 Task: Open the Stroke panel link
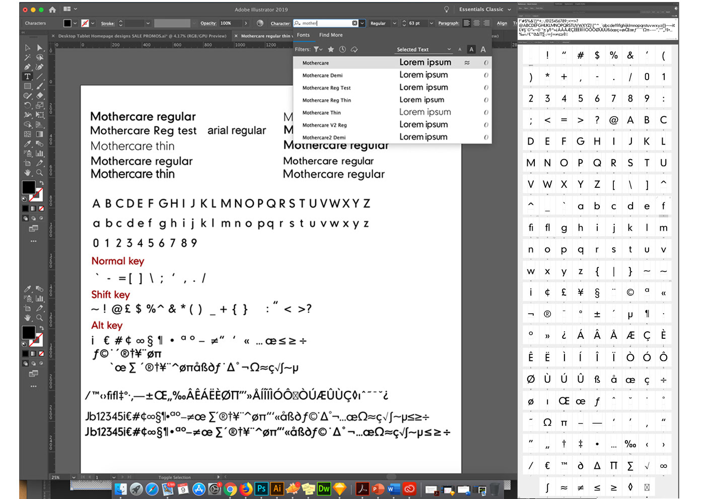[108, 23]
